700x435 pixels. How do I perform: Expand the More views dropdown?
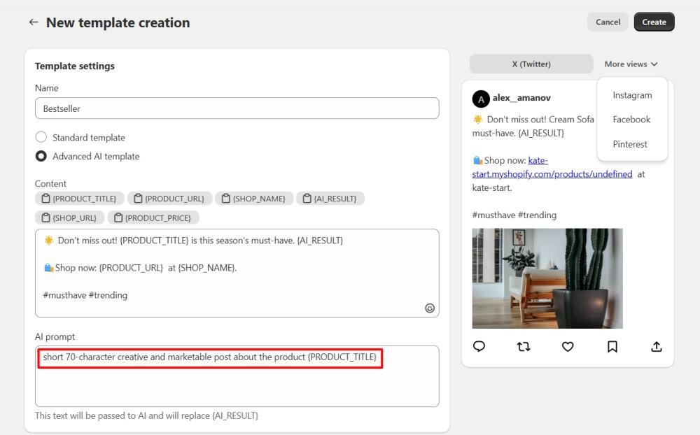tap(631, 64)
